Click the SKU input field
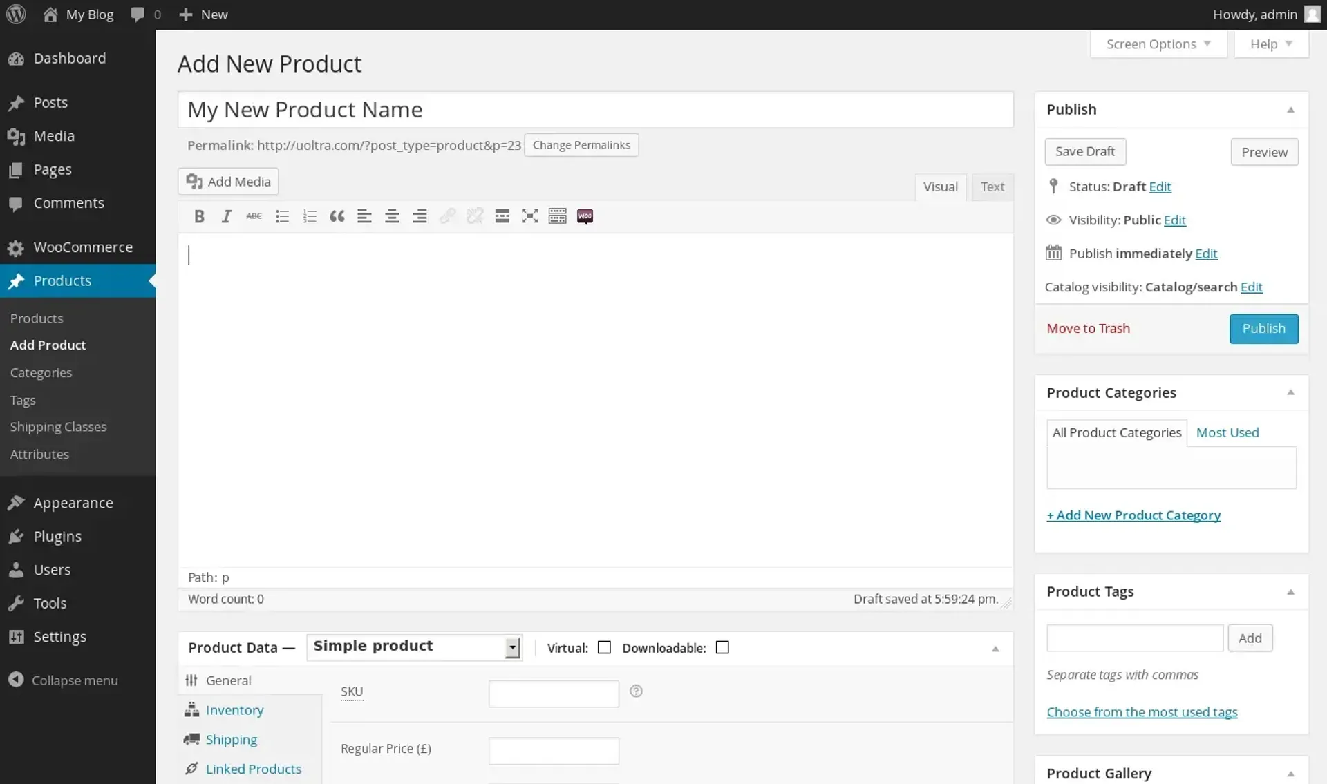This screenshot has width=1327, height=784. point(553,693)
